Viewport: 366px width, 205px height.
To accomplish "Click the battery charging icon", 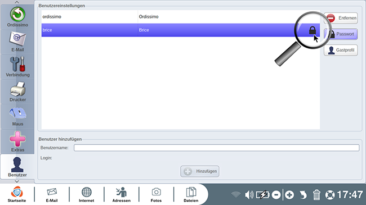I will click(262, 194).
